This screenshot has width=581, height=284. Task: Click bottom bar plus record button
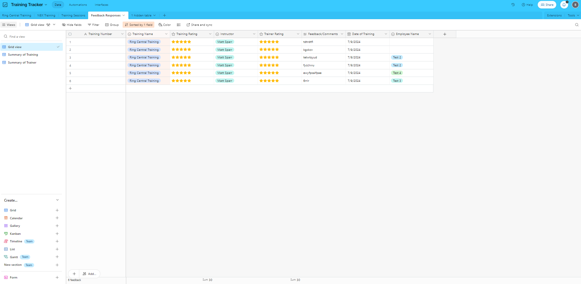tap(74, 274)
